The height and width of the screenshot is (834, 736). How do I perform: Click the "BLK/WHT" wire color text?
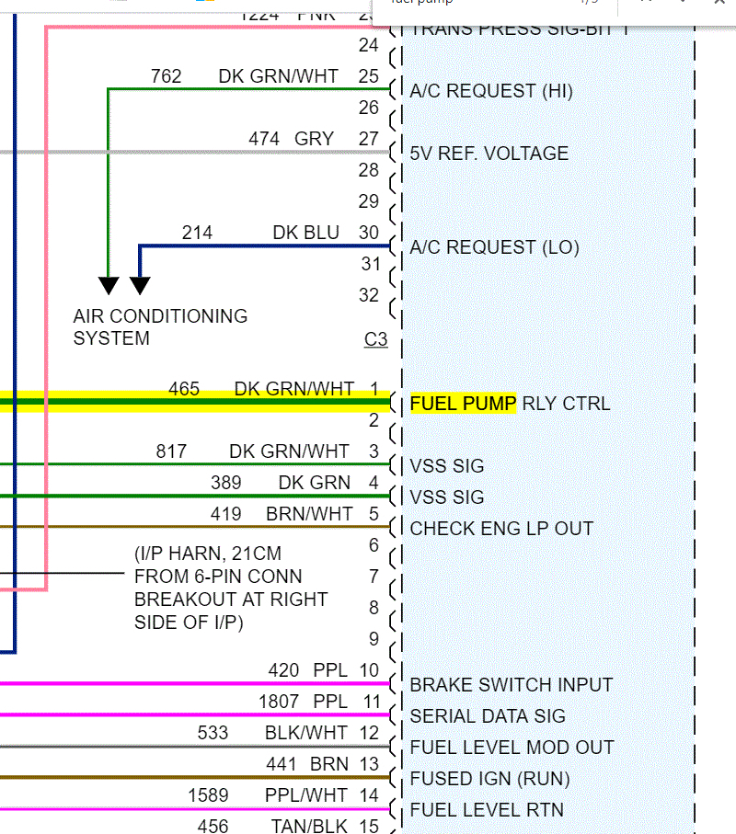306,733
